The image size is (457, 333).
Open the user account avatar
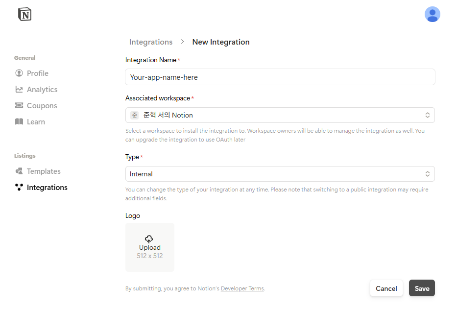point(432,14)
